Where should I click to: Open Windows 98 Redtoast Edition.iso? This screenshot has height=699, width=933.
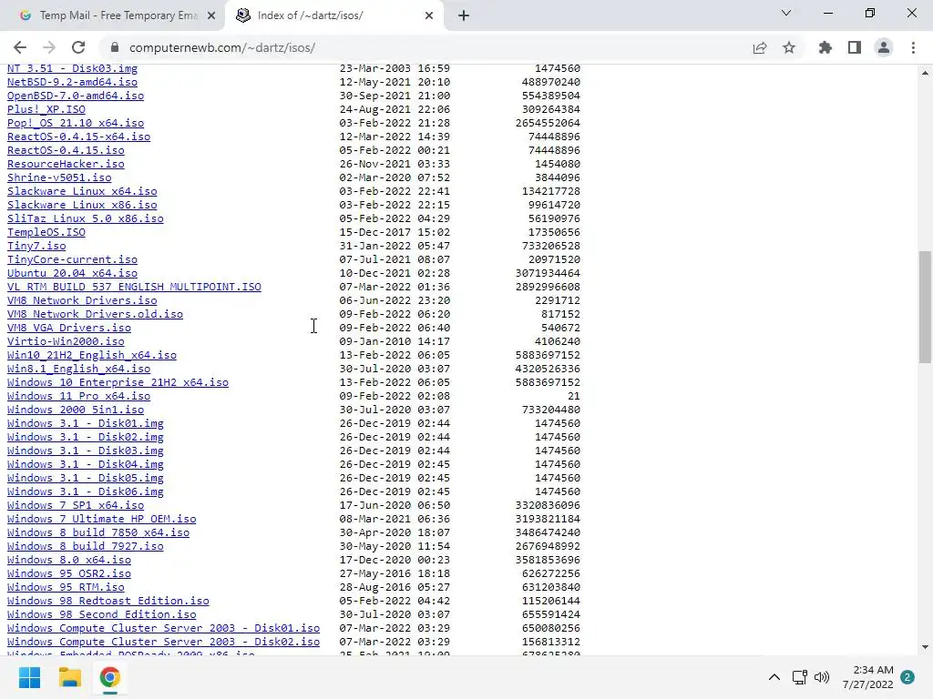(x=108, y=602)
